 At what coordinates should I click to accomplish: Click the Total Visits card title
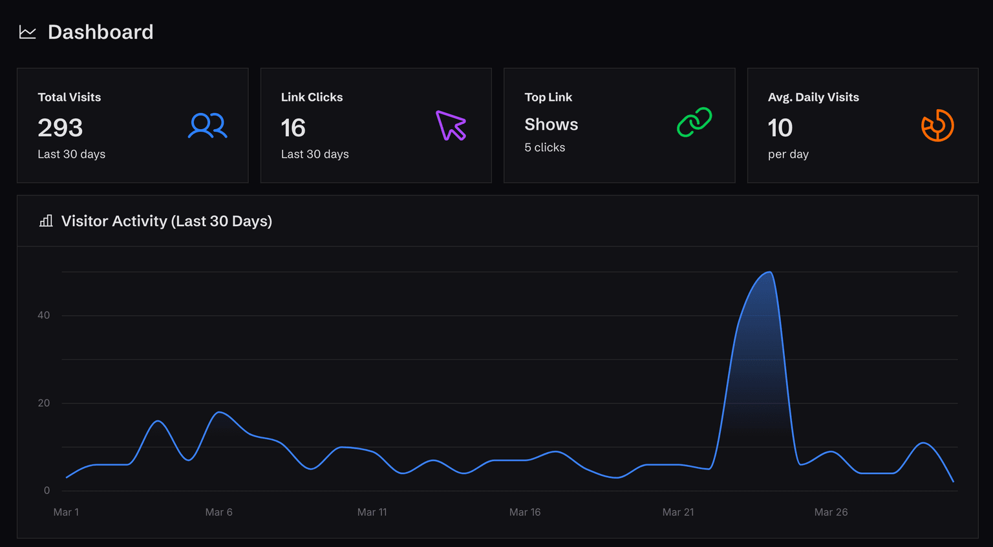click(x=69, y=97)
